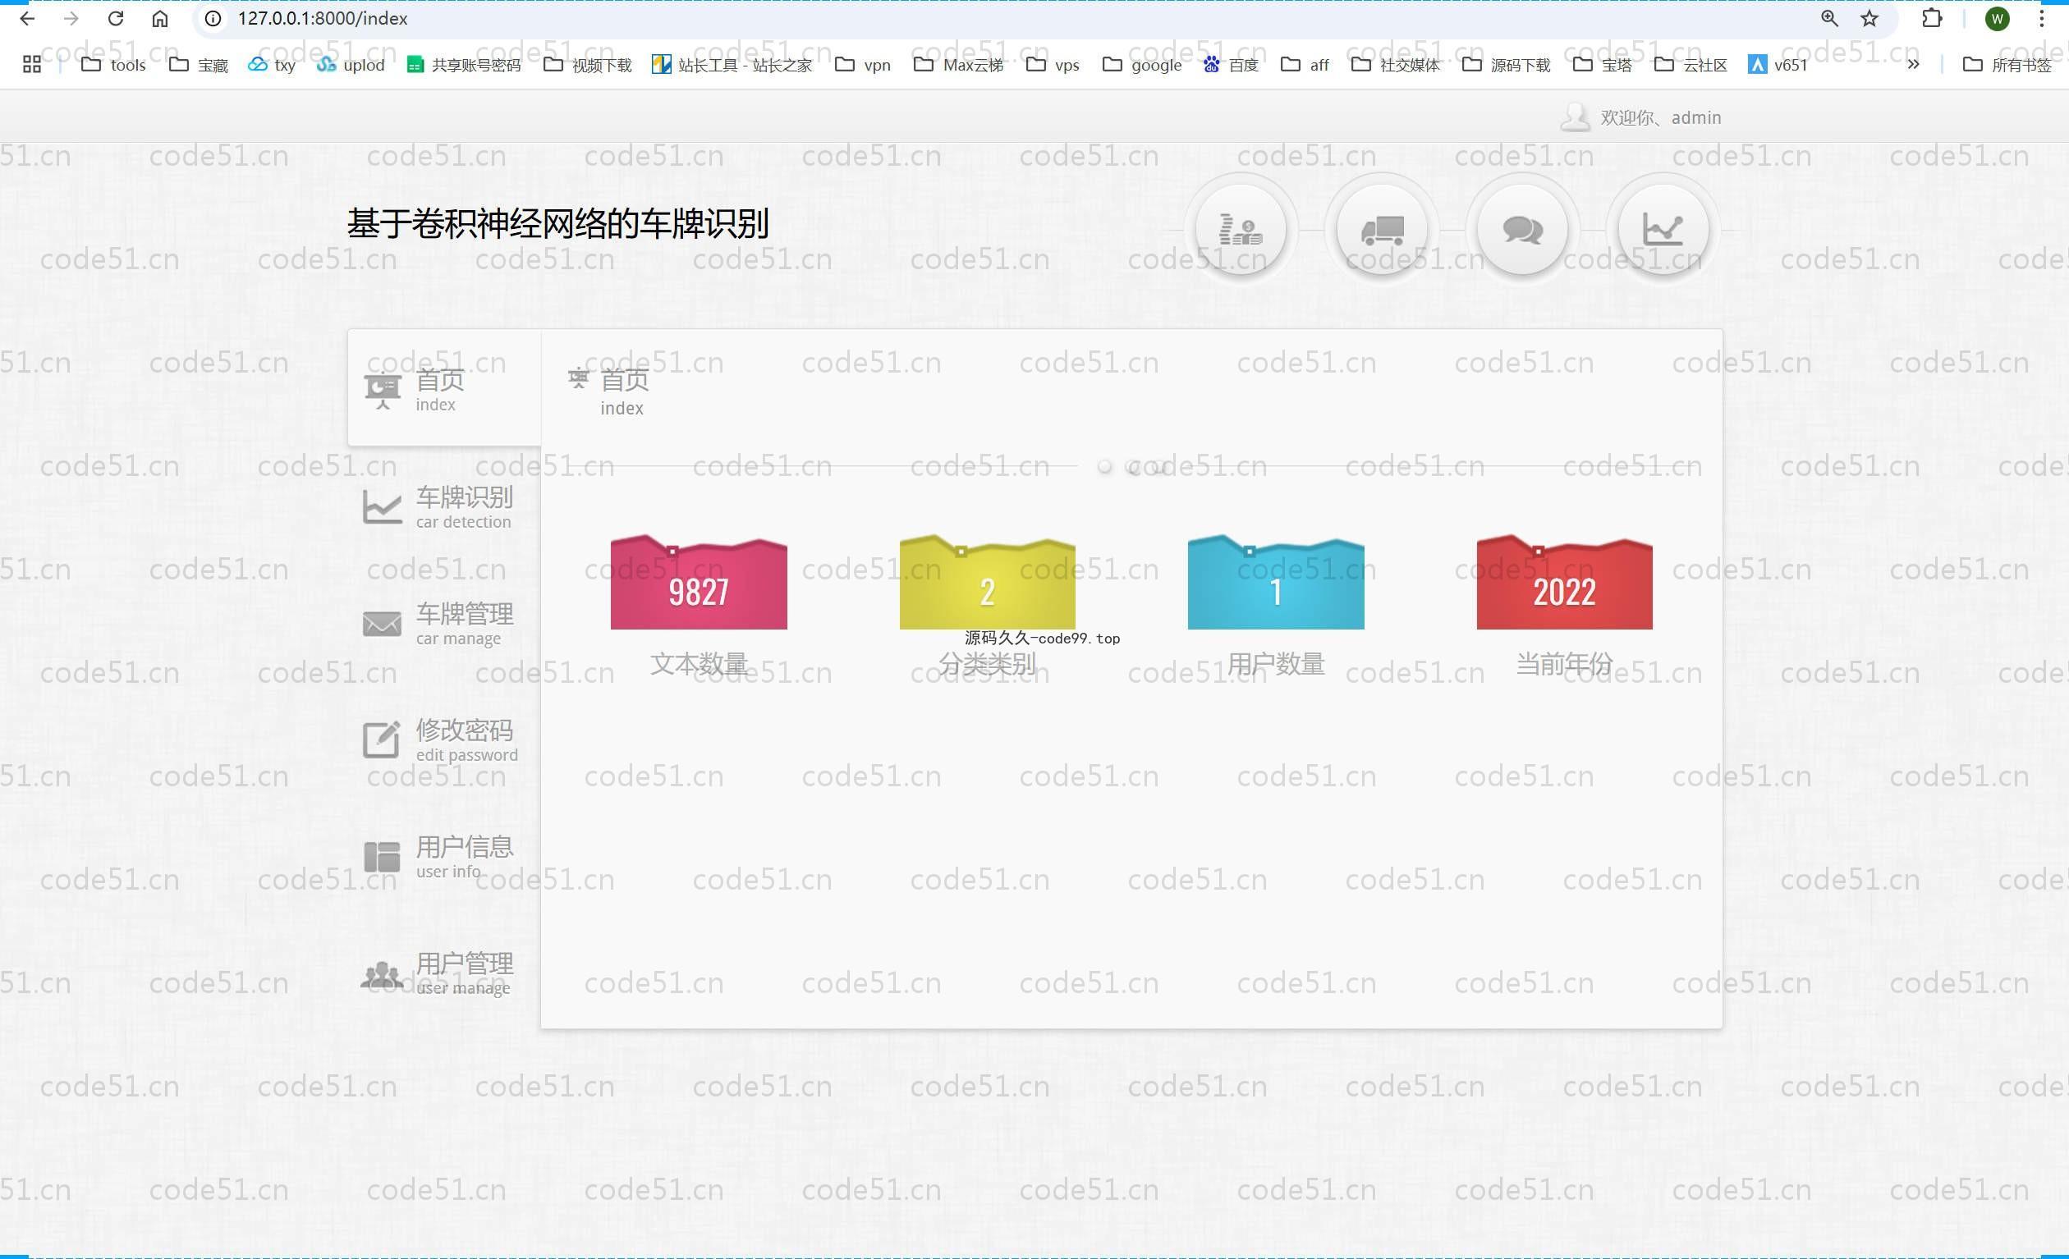The width and height of the screenshot is (2069, 1259).
Task: Open the 所有书签 all bookmarks folder
Action: click(x=2007, y=65)
